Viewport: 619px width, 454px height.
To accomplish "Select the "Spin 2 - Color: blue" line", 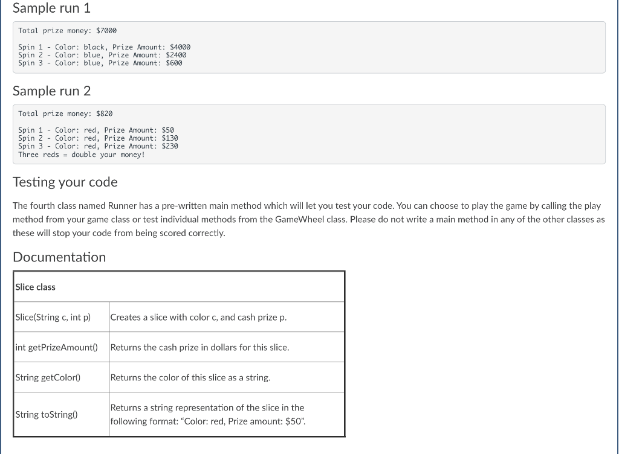I will pyautogui.click(x=102, y=54).
